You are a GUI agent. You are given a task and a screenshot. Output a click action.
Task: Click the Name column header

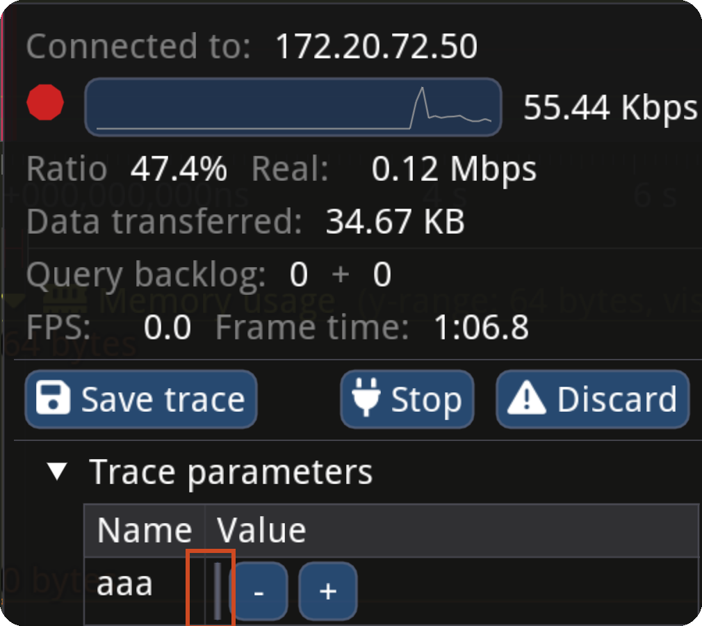[x=144, y=529]
